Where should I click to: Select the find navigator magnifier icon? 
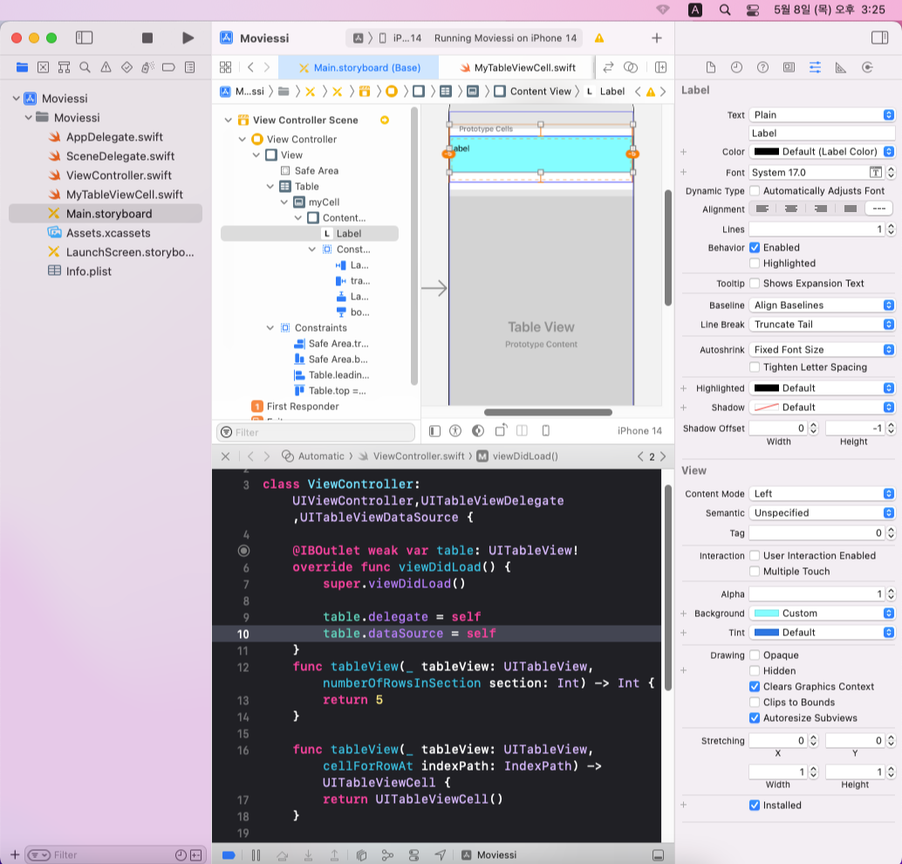point(85,67)
